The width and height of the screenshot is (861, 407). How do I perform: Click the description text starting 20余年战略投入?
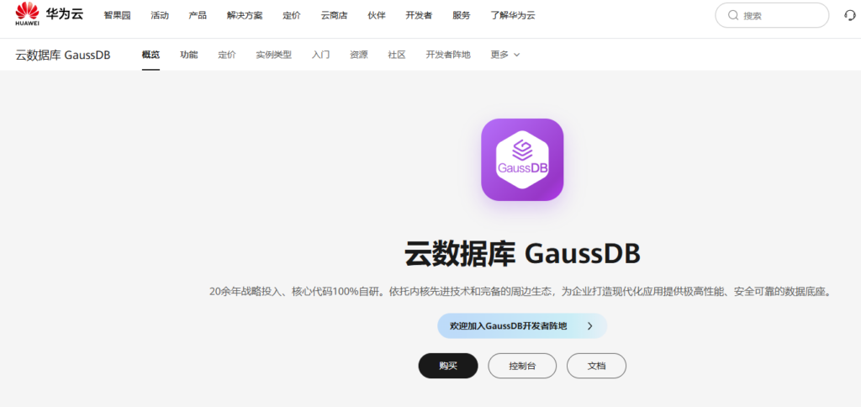coord(522,292)
